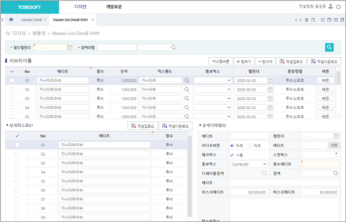346x222 pixels.
Task: Check the select-all box in 서브타이틀 grid header
Action: 12,72
